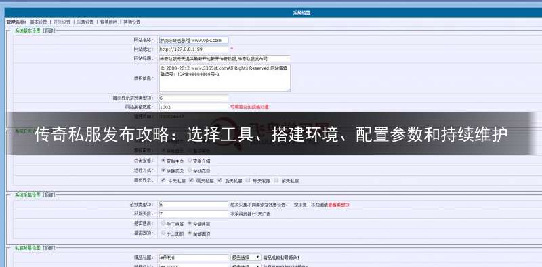Focus the 首页显示游戏类型ID field
542x267 pixels.
pyautogui.click(x=194, y=98)
